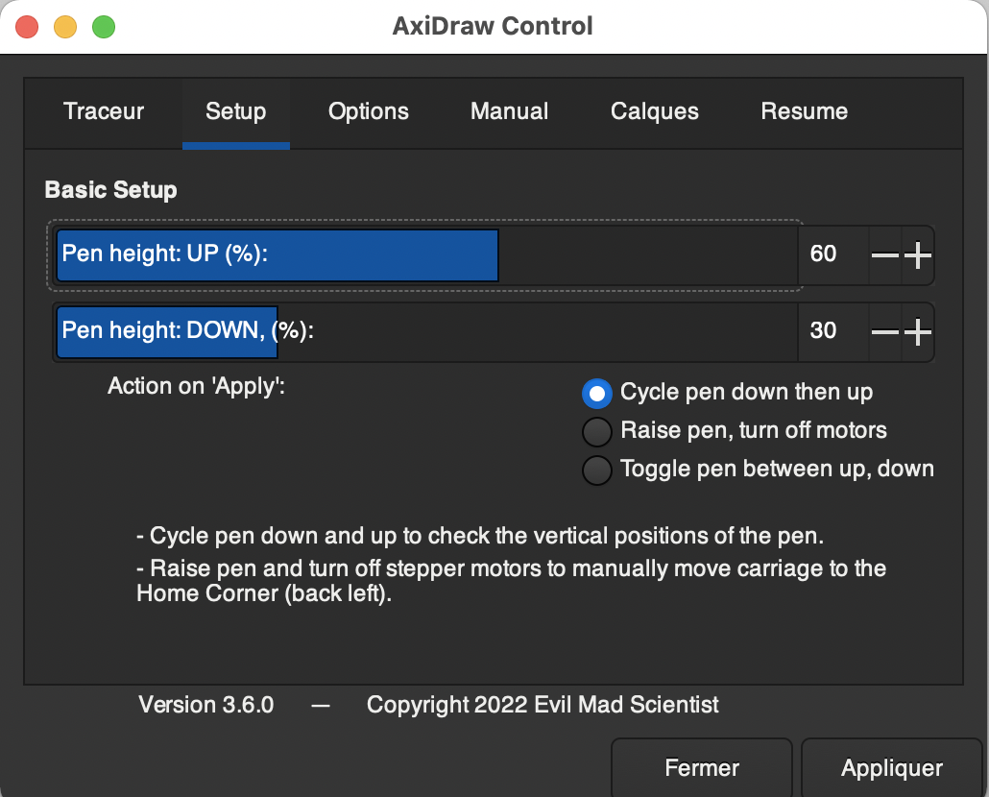Click the Pen height UP value field showing 60
The height and width of the screenshot is (797, 989).
point(828,254)
